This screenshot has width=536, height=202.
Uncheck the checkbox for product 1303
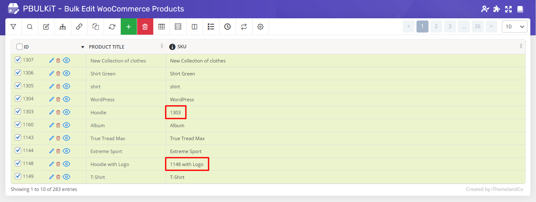pyautogui.click(x=18, y=111)
